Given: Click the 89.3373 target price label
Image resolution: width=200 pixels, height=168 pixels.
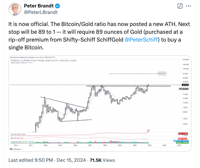Looking at the screenshot, I should [163, 73].
